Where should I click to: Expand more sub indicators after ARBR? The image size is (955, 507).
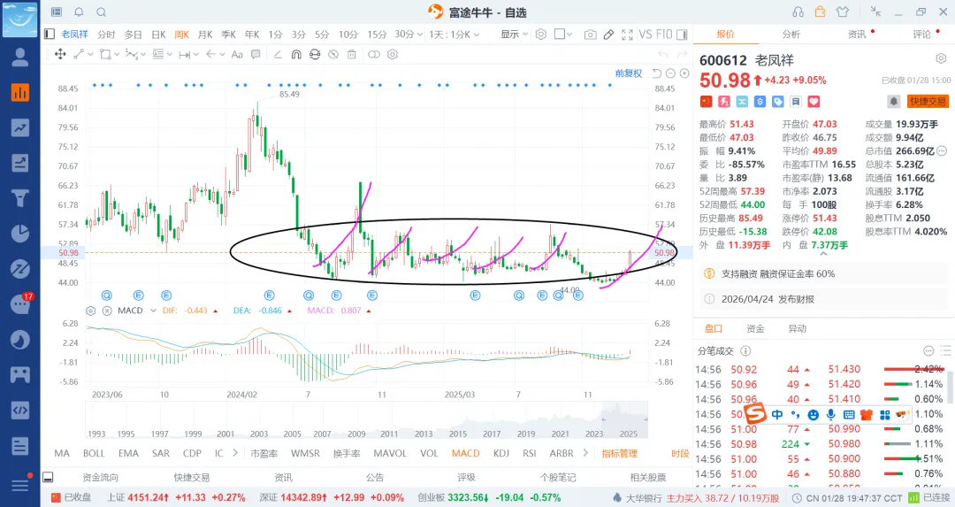[x=585, y=453]
